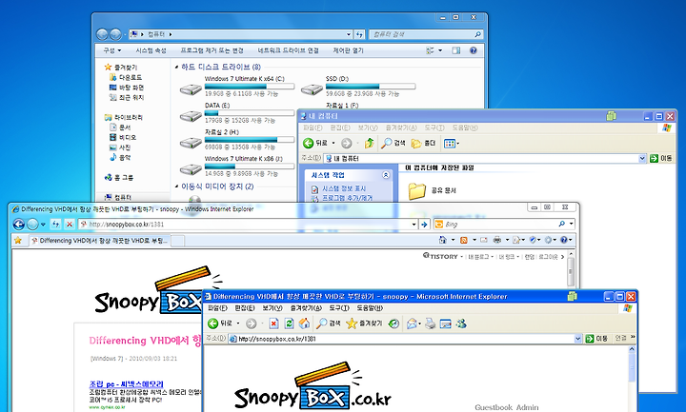Screen dimensions: 686x412
Task: Click 검색 search in XP 내 컴퓨터 toolbar
Action: point(393,143)
